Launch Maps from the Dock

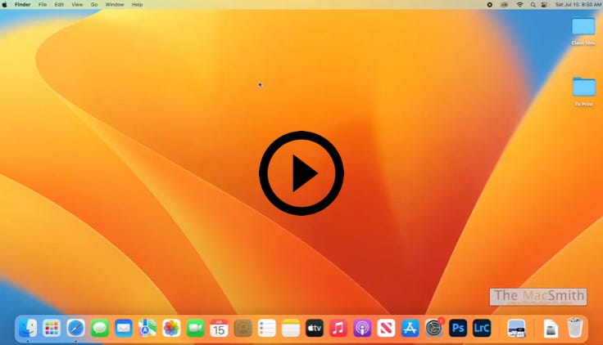(x=147, y=328)
